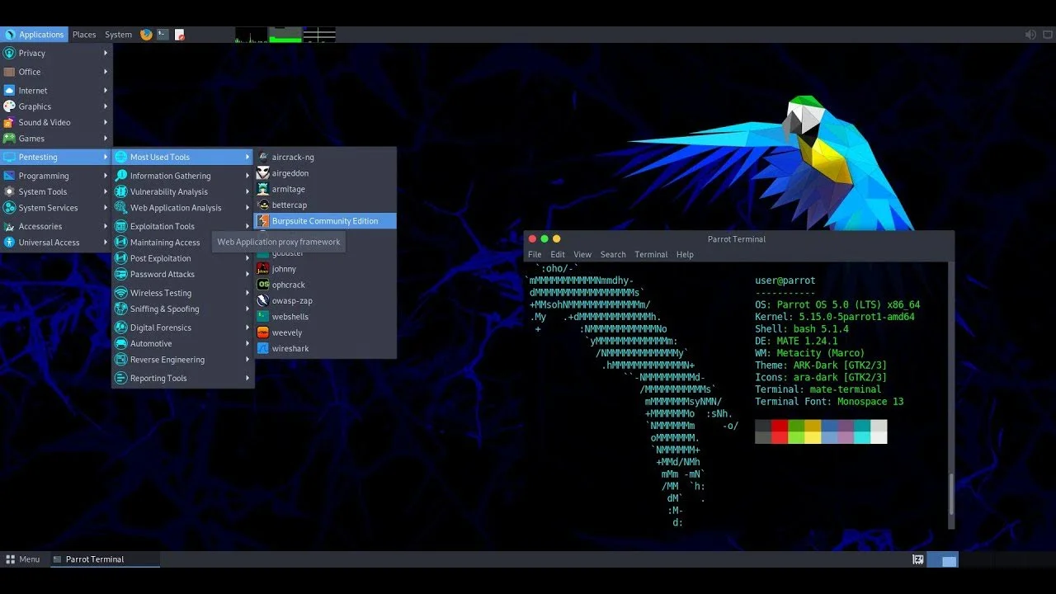The image size is (1056, 594).
Task: Open the webshells entry
Action: click(325, 317)
